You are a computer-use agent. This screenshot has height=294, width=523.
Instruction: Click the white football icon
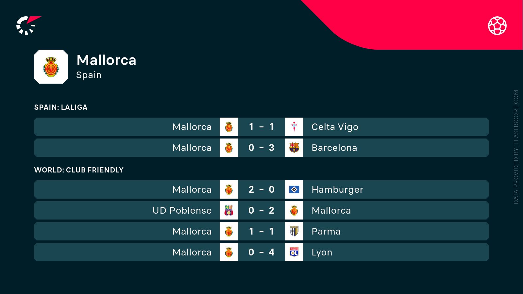497,25
